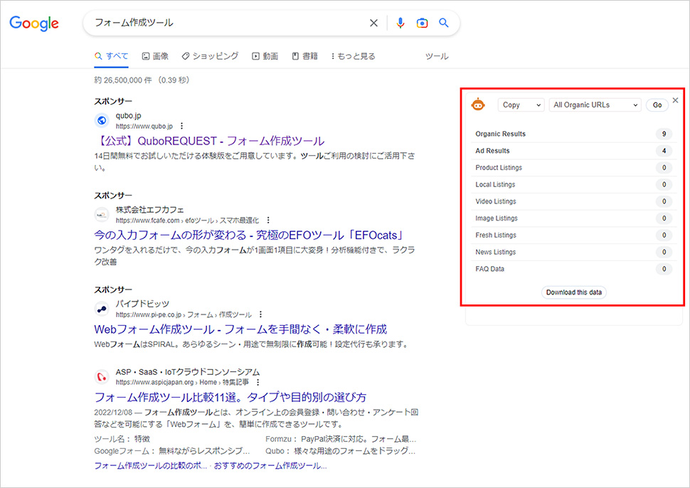Open Google Lens camera search

[422, 23]
